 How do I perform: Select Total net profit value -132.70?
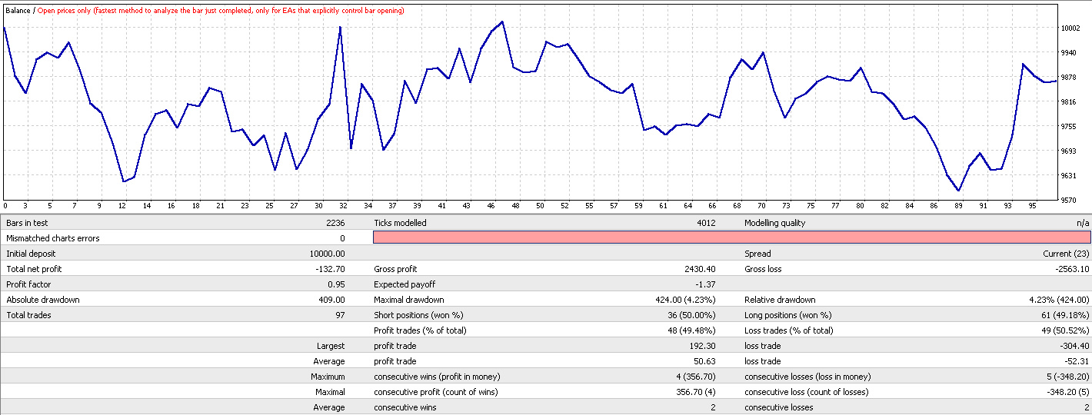tap(331, 269)
